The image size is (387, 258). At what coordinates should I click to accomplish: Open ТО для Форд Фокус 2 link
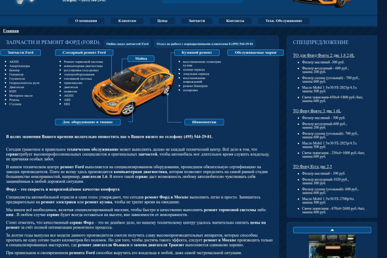tap(324, 55)
